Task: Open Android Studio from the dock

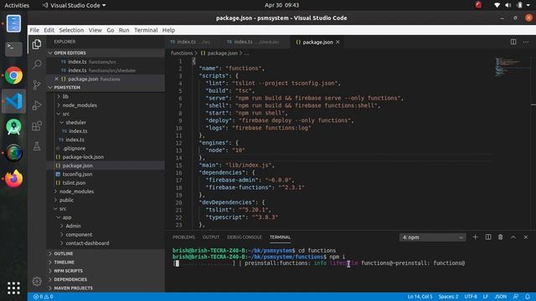Action: click(13, 127)
